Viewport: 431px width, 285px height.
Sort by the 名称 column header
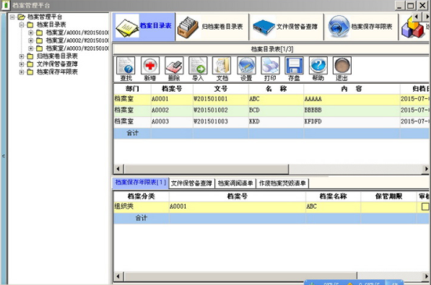(276, 89)
